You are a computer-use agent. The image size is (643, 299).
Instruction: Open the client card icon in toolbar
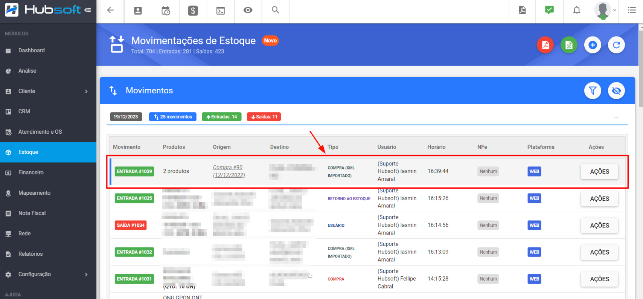click(138, 11)
